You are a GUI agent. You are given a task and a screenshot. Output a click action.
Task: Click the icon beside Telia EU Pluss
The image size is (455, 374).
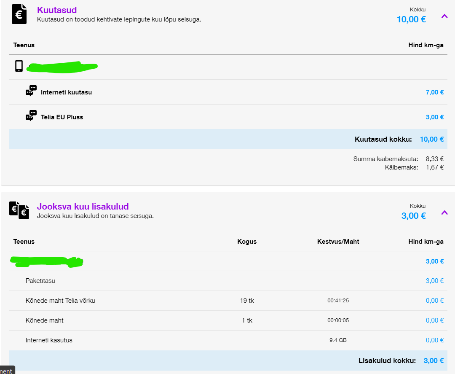coord(31,116)
